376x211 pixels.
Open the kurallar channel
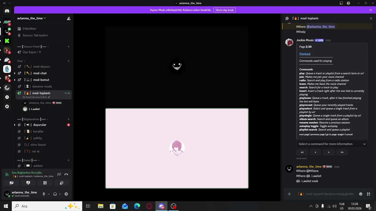coord(44,132)
